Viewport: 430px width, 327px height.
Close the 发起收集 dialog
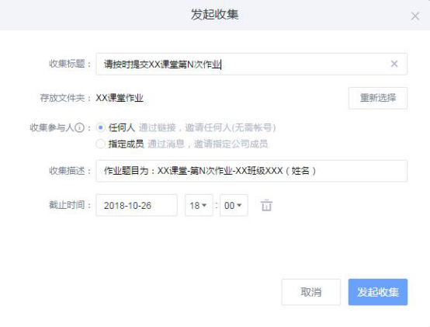click(x=415, y=16)
